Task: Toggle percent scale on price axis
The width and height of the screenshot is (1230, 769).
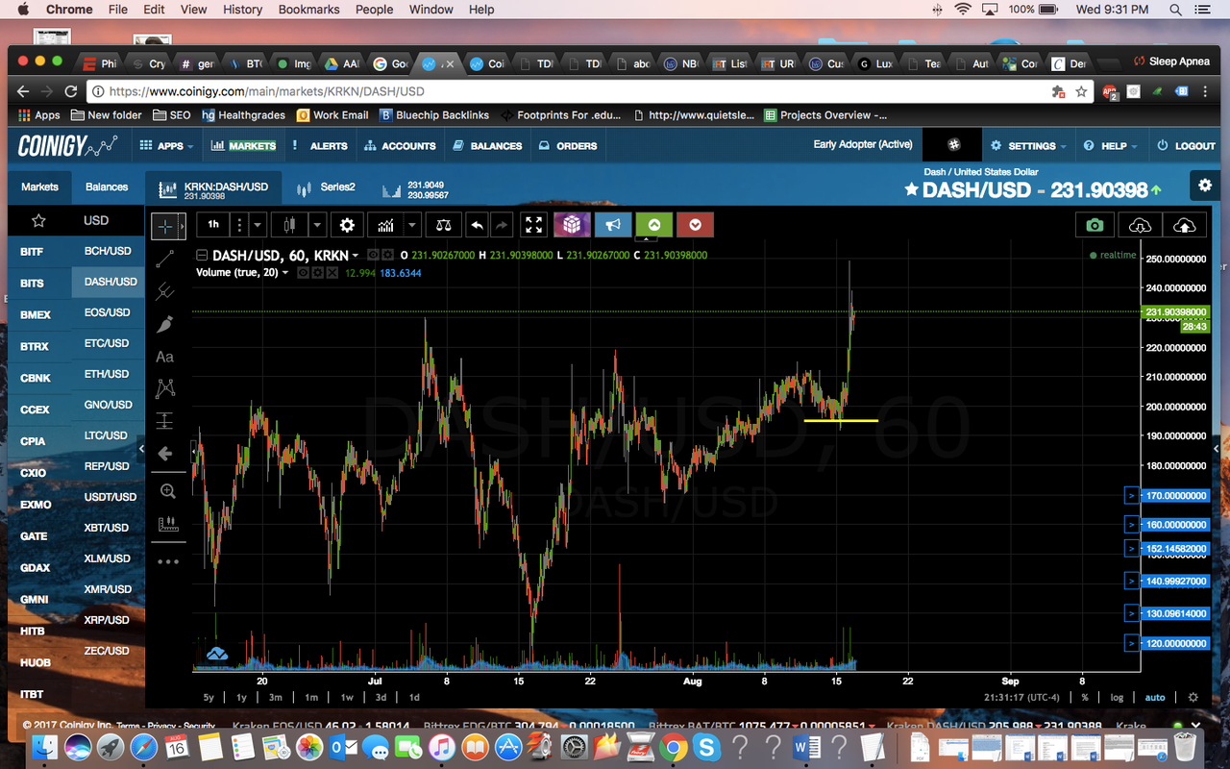Action: [1085, 697]
